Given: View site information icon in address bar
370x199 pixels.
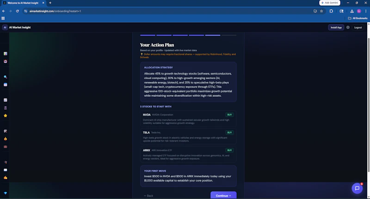Looking at the screenshot, I should click(x=26, y=11).
